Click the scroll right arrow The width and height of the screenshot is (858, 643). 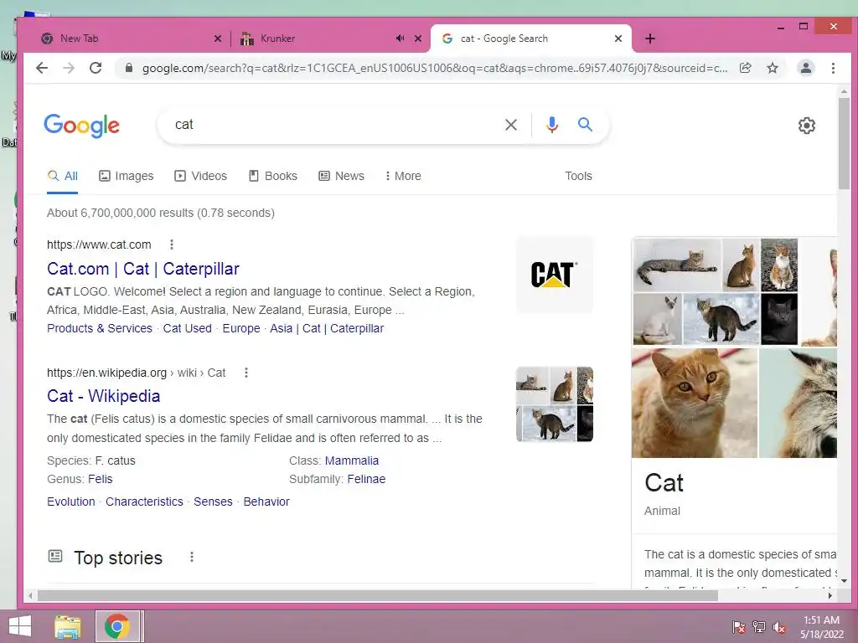pos(830,595)
